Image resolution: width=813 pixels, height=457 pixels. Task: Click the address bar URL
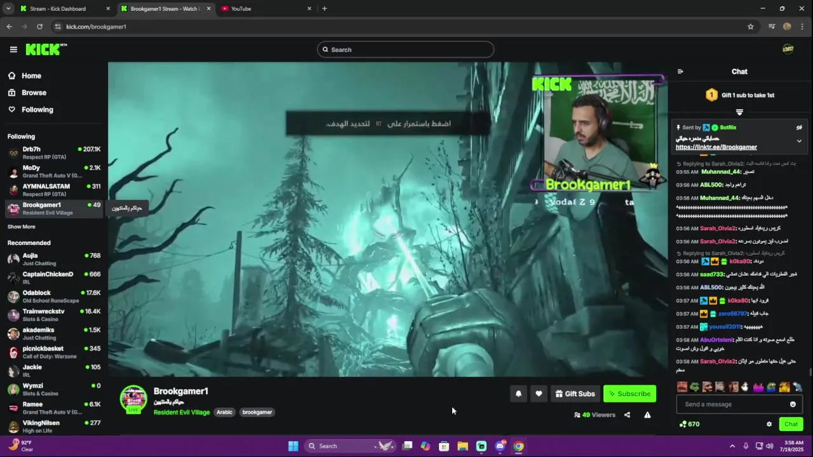tap(96, 27)
